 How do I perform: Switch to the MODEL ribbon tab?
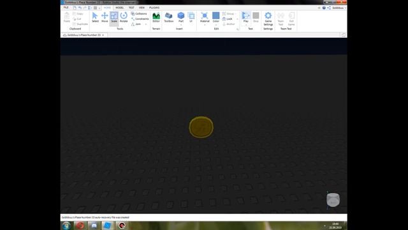120,8
